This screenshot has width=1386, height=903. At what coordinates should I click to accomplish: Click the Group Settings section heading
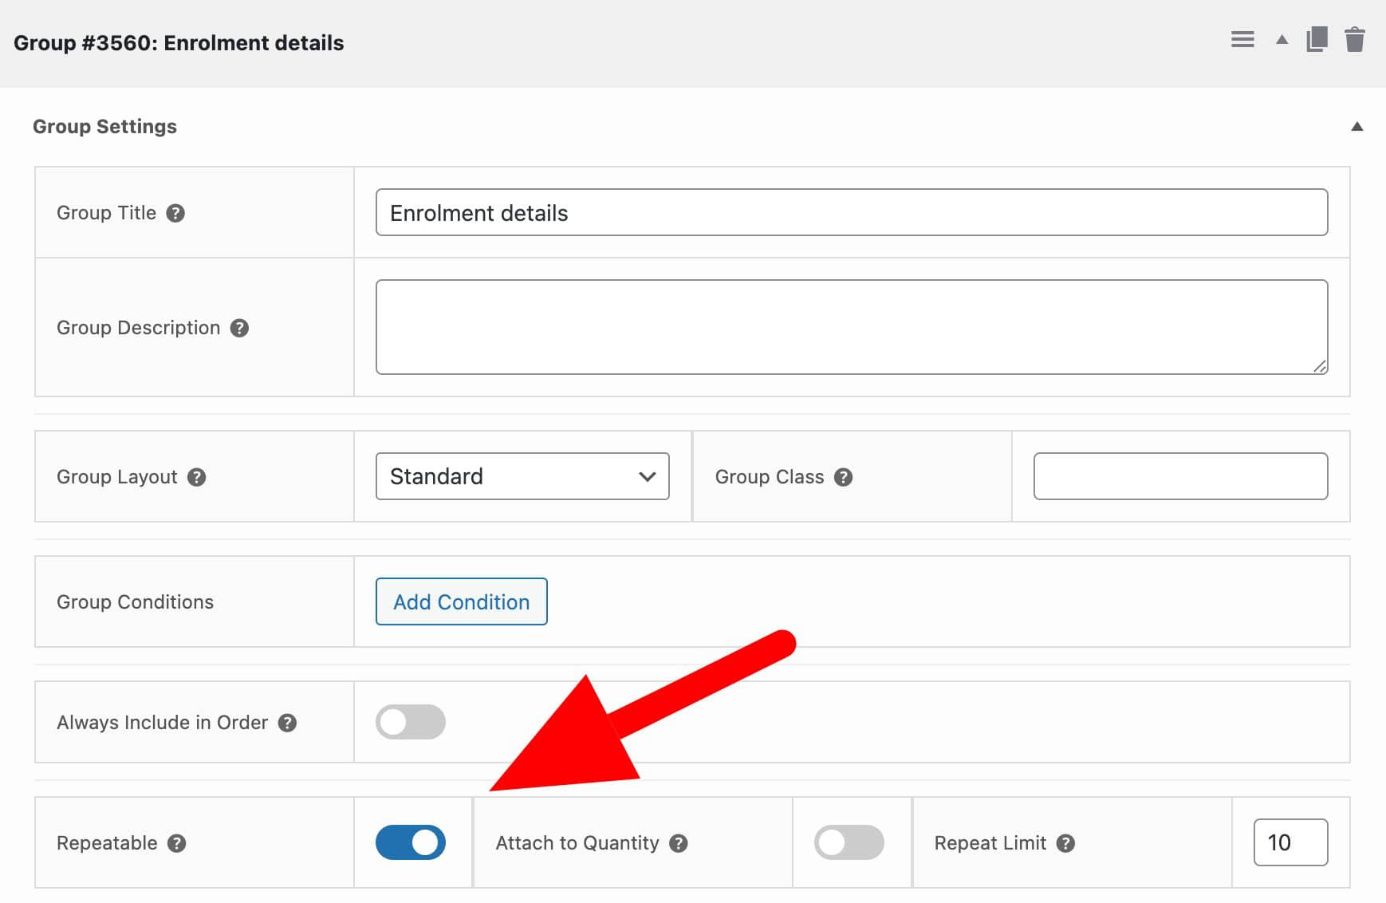tap(104, 126)
